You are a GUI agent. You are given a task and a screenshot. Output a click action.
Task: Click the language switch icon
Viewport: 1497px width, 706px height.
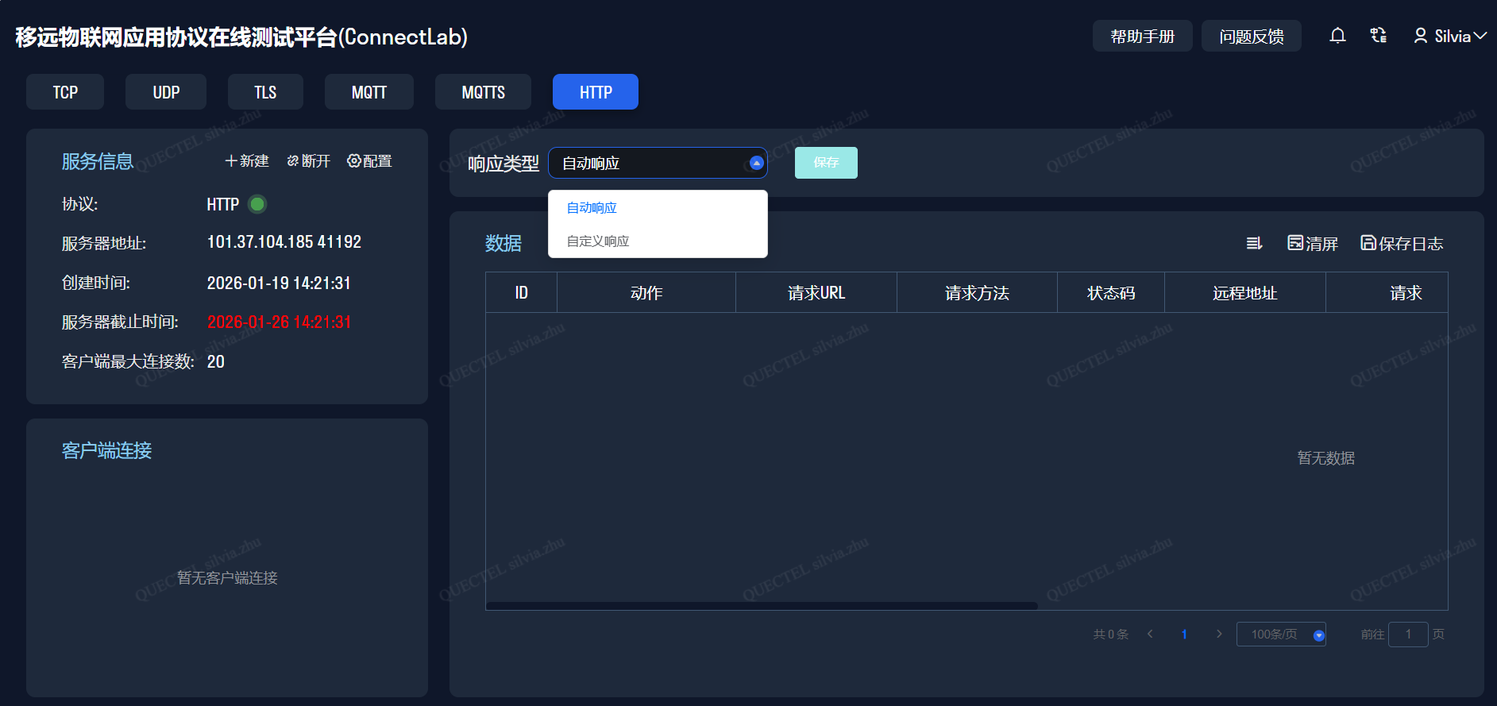click(x=1379, y=36)
